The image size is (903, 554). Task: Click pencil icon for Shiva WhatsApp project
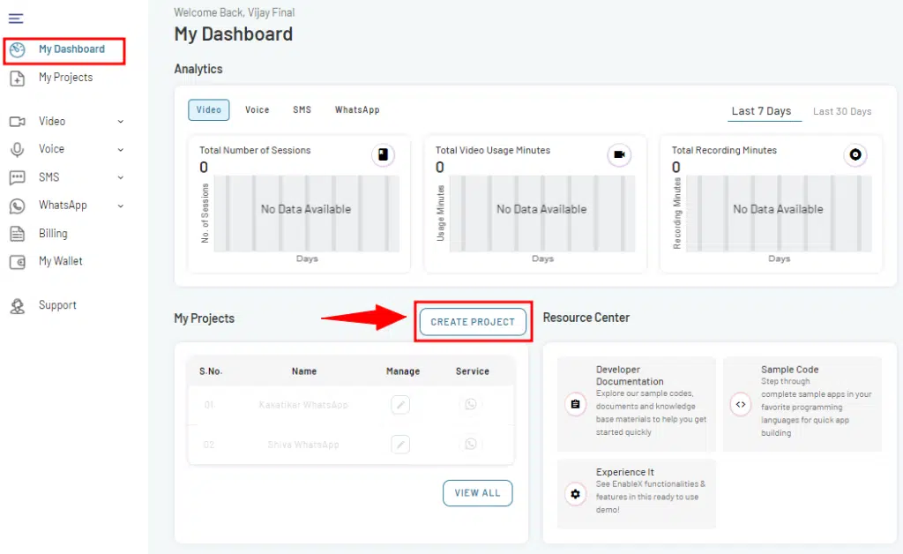[400, 445]
